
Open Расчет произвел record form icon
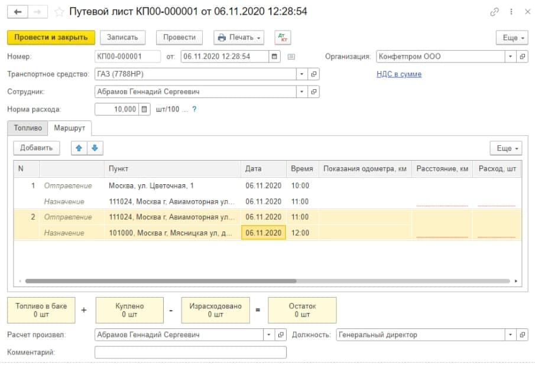pos(280,335)
